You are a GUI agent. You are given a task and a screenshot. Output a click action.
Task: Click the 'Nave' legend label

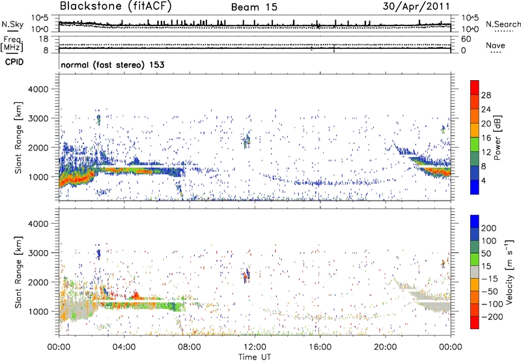click(495, 46)
